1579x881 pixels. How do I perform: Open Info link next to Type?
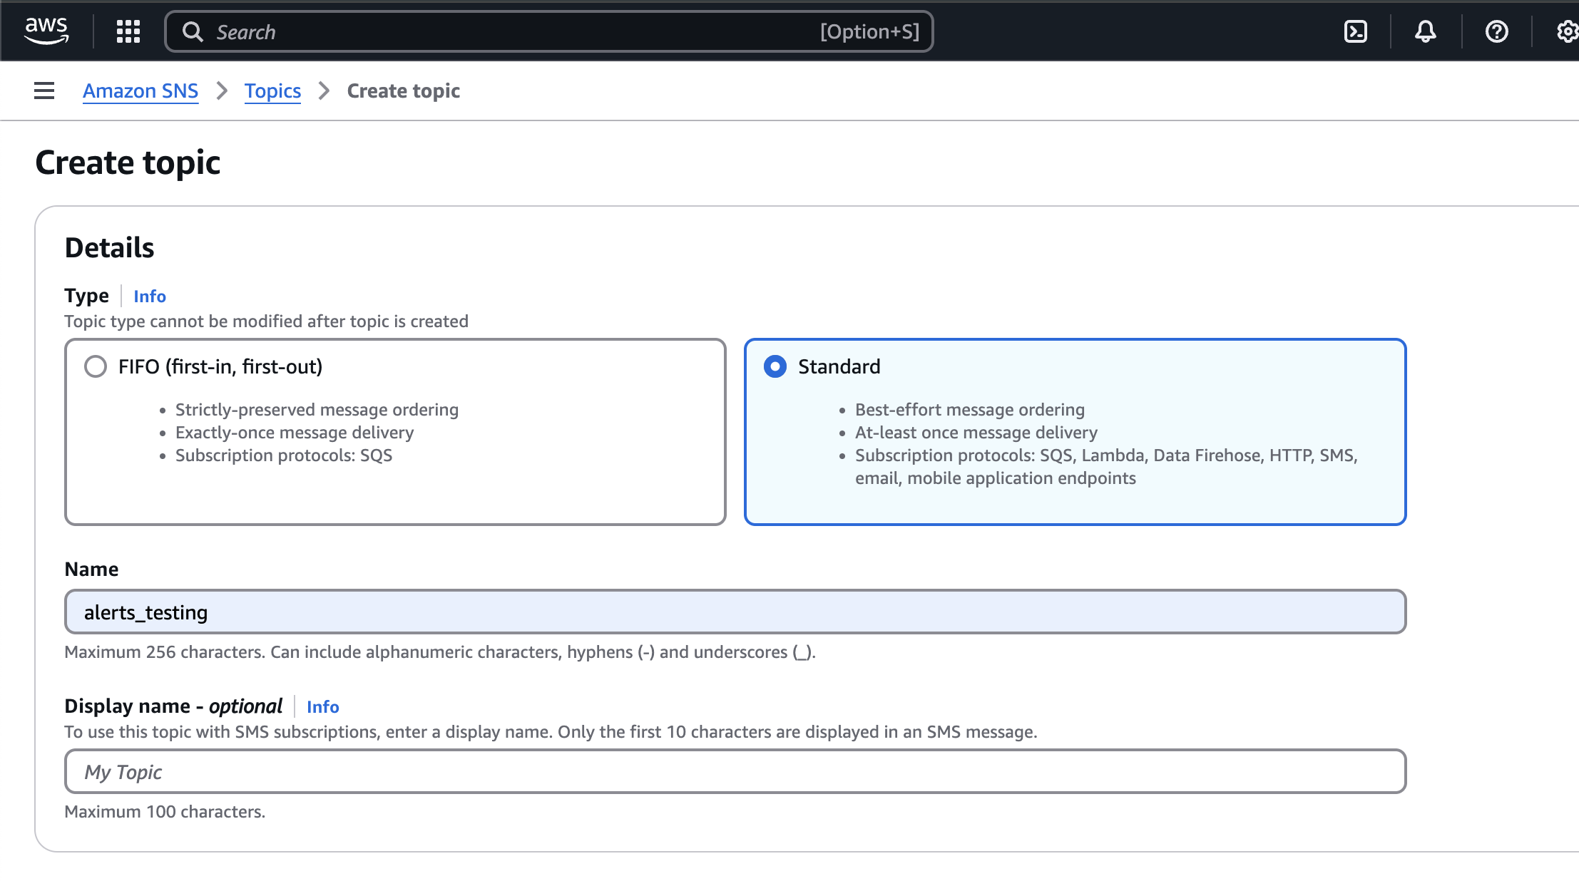(x=150, y=296)
